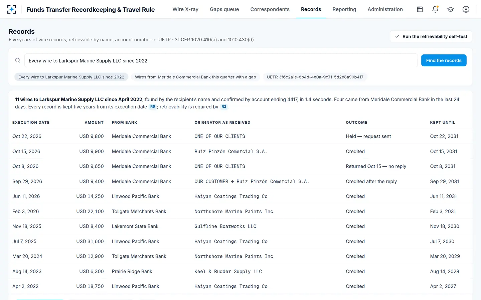Select the USD 31,600 amount cell
The height and width of the screenshot is (300, 481).
click(x=90, y=241)
